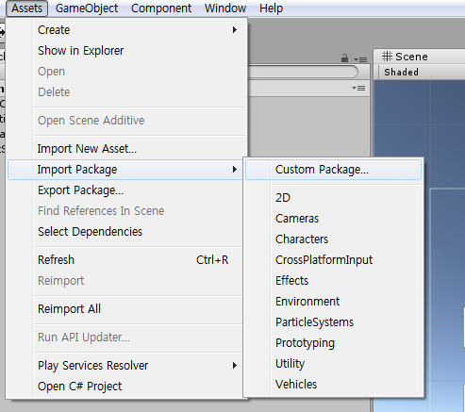Viewport: 465px width, 412px height.
Task: Open the Shaded draw mode dropdown
Action: coord(401,72)
